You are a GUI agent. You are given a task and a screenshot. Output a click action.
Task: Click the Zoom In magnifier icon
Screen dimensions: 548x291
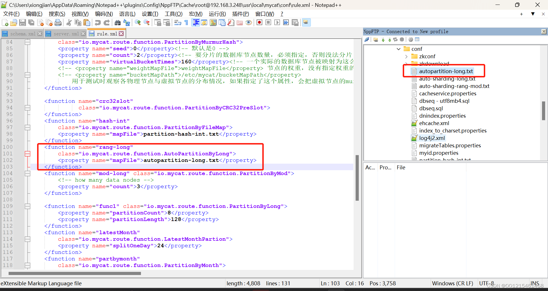(x=138, y=23)
